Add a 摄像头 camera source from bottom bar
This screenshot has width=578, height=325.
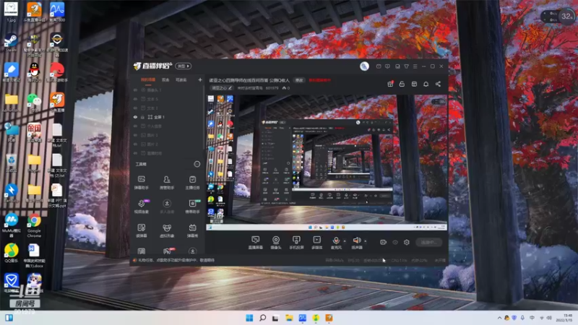coord(276,243)
